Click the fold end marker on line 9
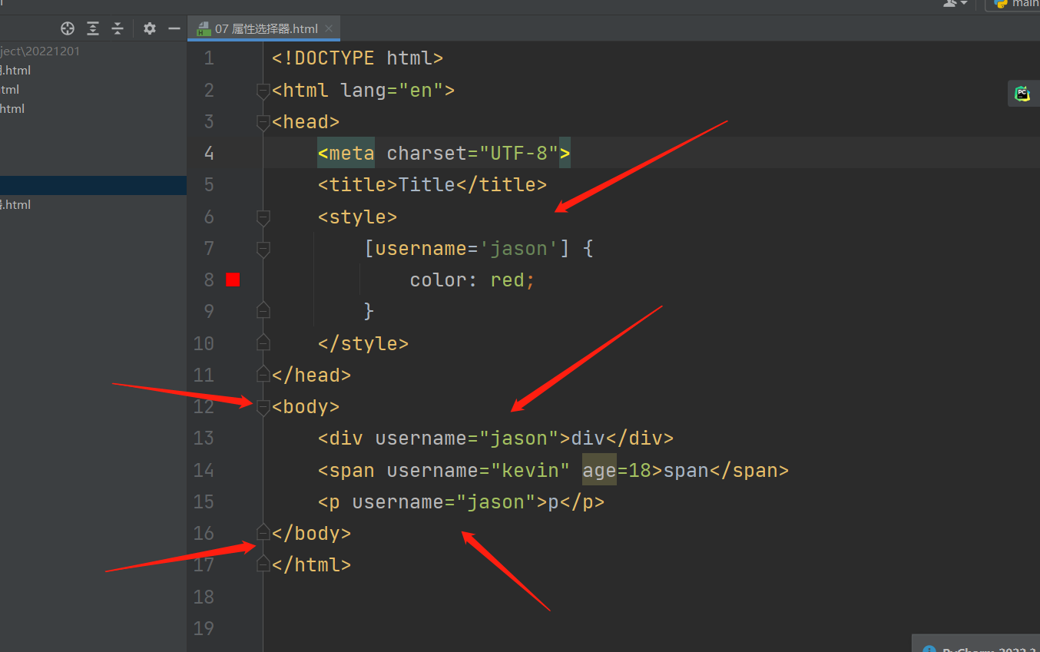The width and height of the screenshot is (1040, 652). pos(263,310)
